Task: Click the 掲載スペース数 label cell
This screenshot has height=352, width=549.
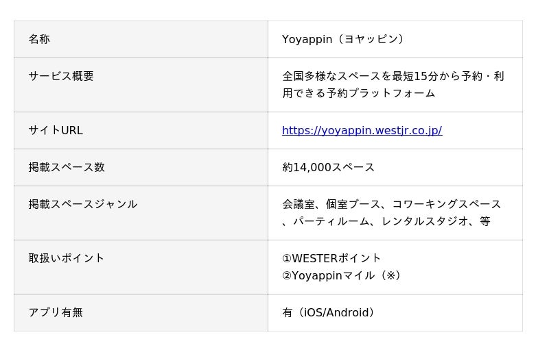Action: click(x=67, y=167)
